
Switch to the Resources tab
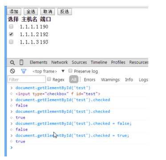(138, 62)
